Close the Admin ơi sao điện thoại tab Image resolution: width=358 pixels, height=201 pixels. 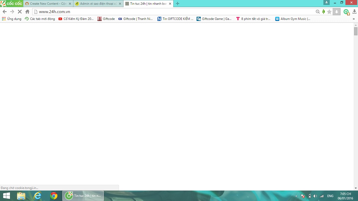pos(120,4)
